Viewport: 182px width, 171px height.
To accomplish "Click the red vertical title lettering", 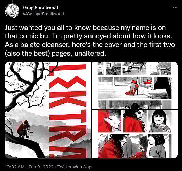I will 68,110.
